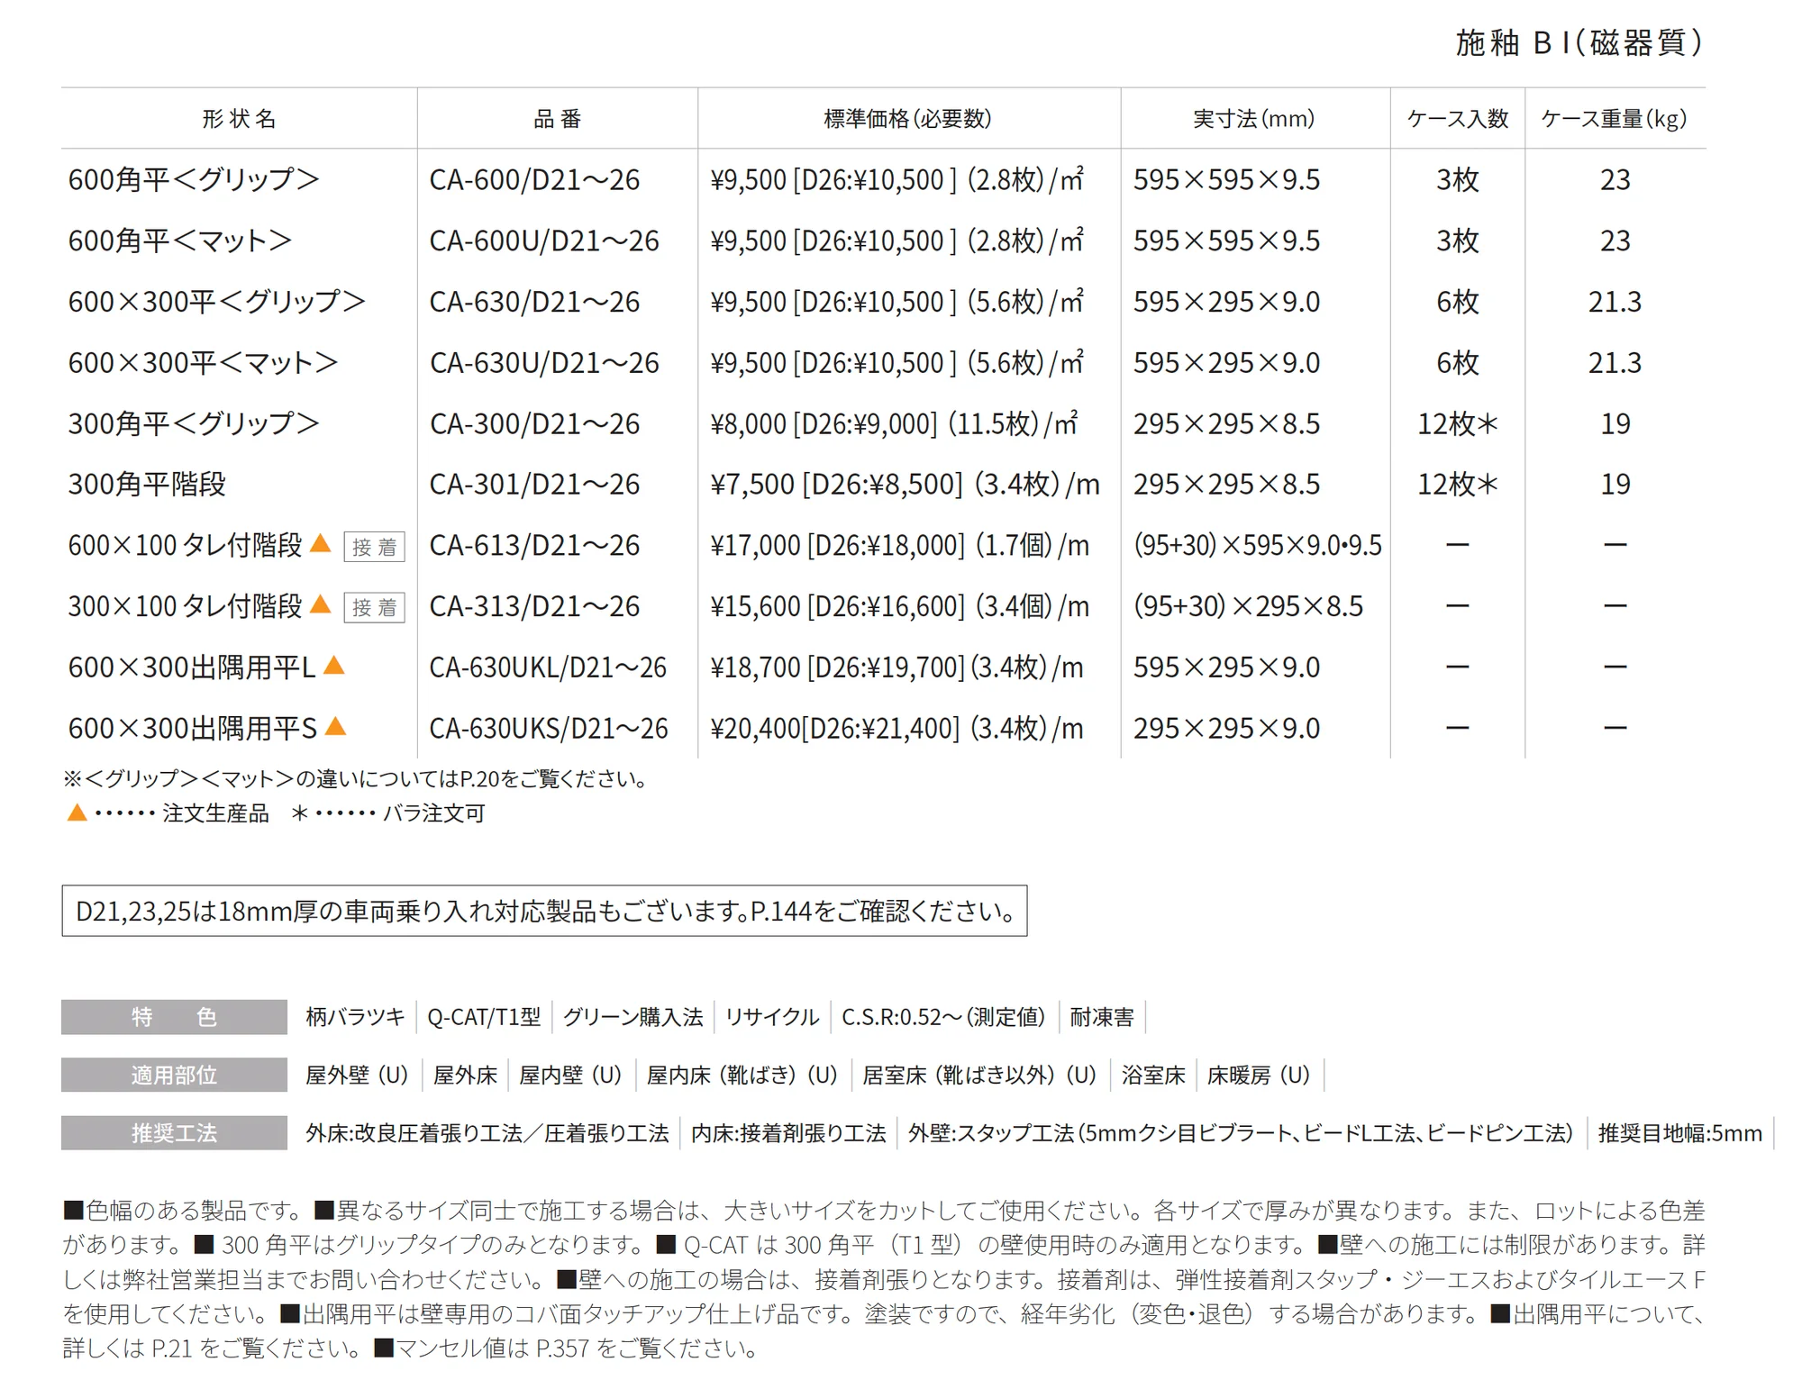1802x1380 pixels.
Task: Click the orange triangle beside 600×300出隅用平L
Action: [x=334, y=665]
